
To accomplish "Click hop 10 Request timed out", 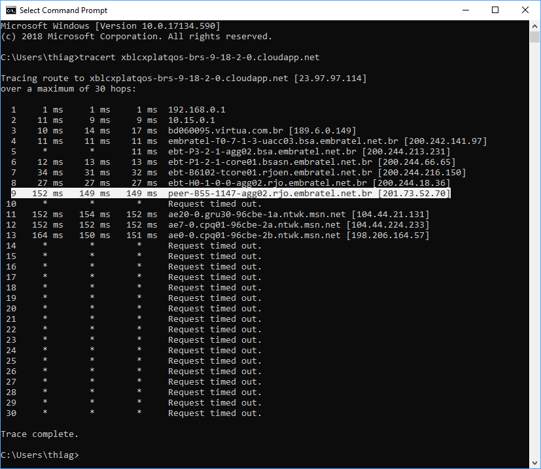I will 215,204.
